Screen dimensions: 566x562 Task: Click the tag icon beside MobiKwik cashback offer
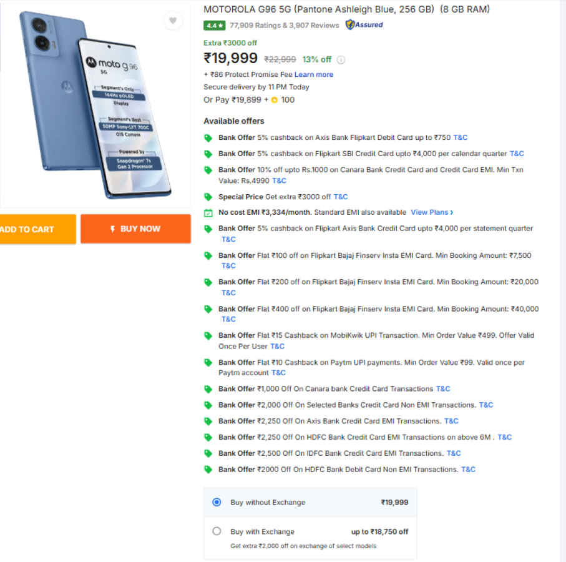coord(208,335)
